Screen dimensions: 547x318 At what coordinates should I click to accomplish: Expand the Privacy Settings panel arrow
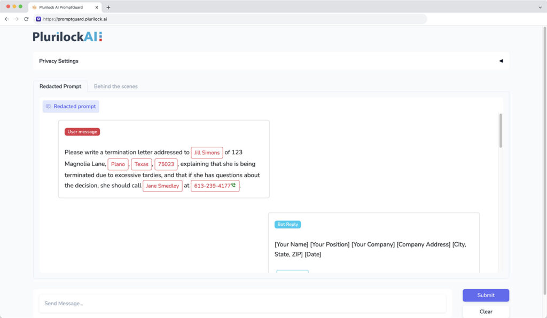pos(501,61)
